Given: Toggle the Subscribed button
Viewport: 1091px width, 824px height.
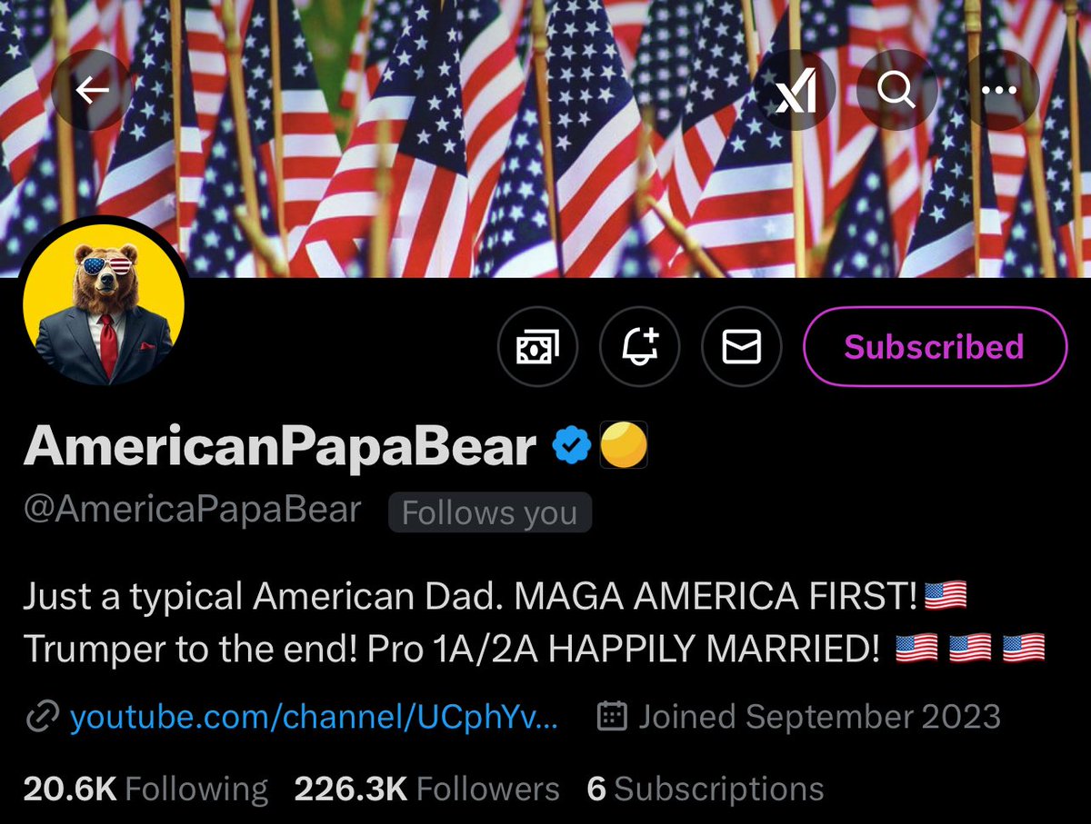Looking at the screenshot, I should [934, 347].
